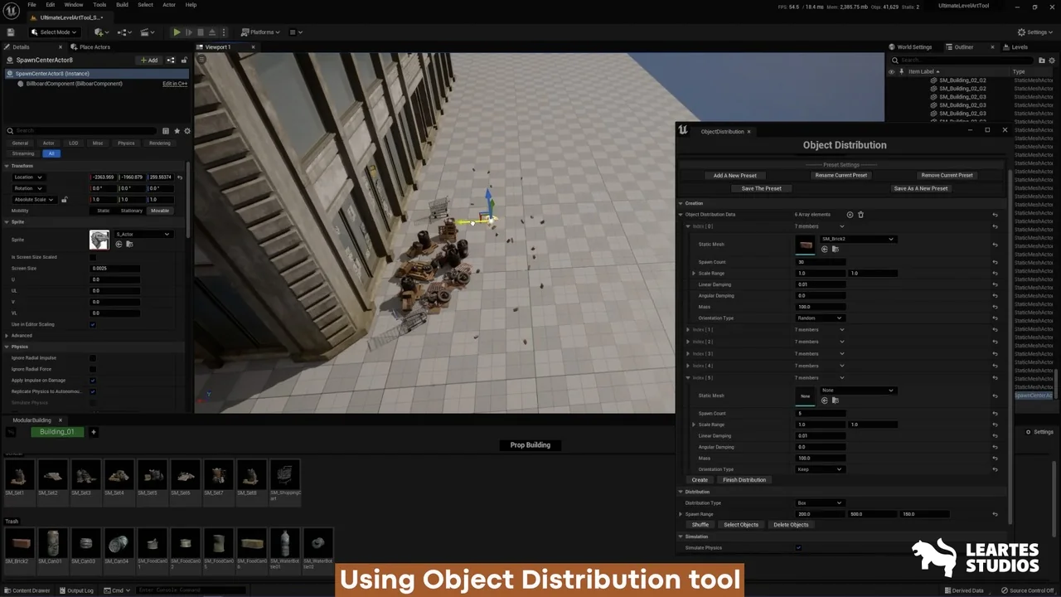This screenshot has height=597, width=1061.
Task: Open the Distribution Type Box dropdown
Action: pyautogui.click(x=820, y=503)
